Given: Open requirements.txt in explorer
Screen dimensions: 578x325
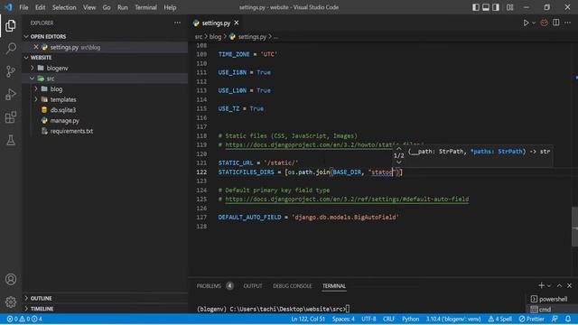Looking at the screenshot, I should pyautogui.click(x=71, y=131).
